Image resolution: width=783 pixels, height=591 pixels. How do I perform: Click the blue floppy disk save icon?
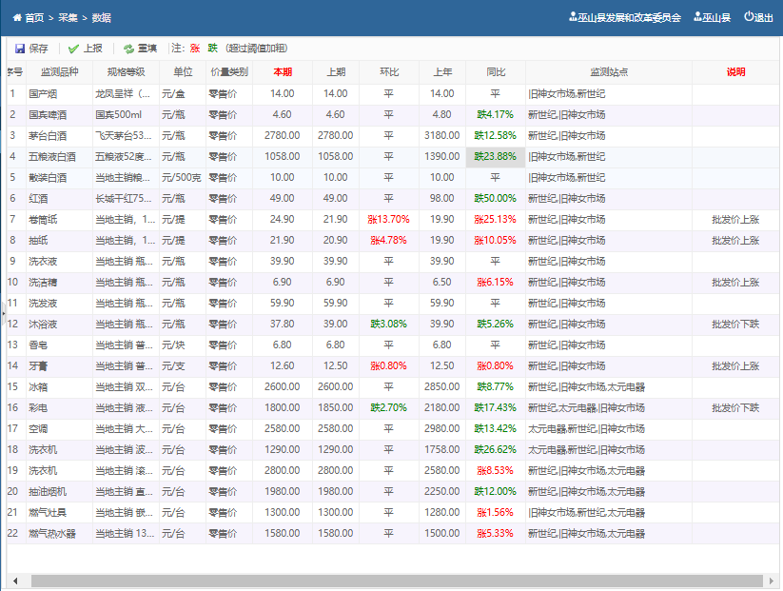pos(20,49)
